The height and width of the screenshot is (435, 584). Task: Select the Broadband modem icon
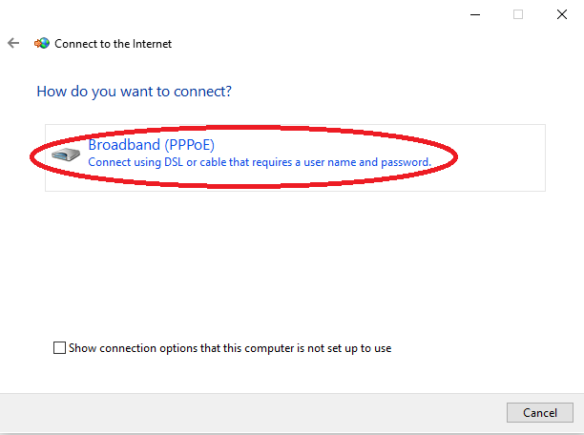(66, 155)
